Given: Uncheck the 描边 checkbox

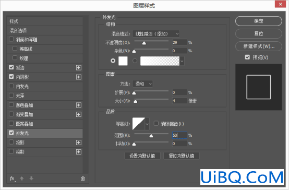Looking at the screenshot, I should 11,67.
